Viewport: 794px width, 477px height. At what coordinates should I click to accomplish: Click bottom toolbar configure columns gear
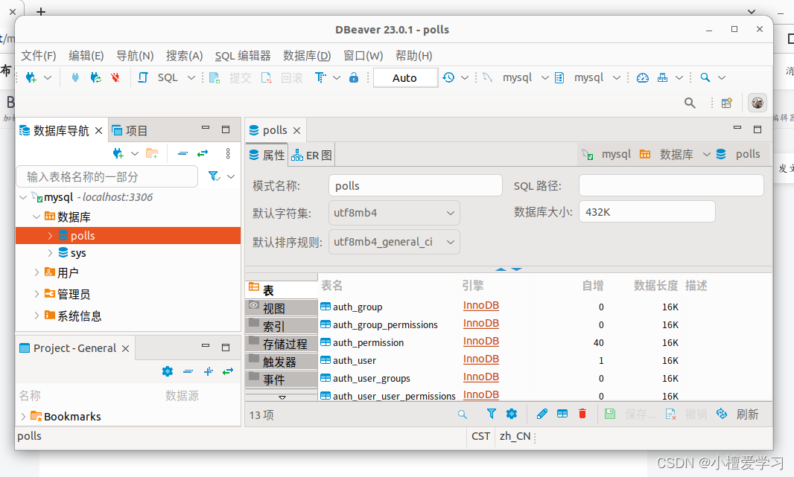click(x=512, y=414)
